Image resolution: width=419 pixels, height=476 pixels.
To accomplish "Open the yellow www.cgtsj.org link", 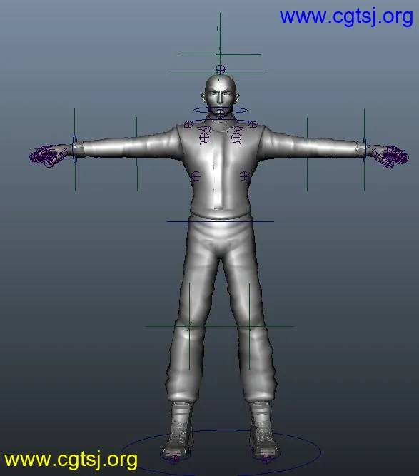I will tap(71, 460).
